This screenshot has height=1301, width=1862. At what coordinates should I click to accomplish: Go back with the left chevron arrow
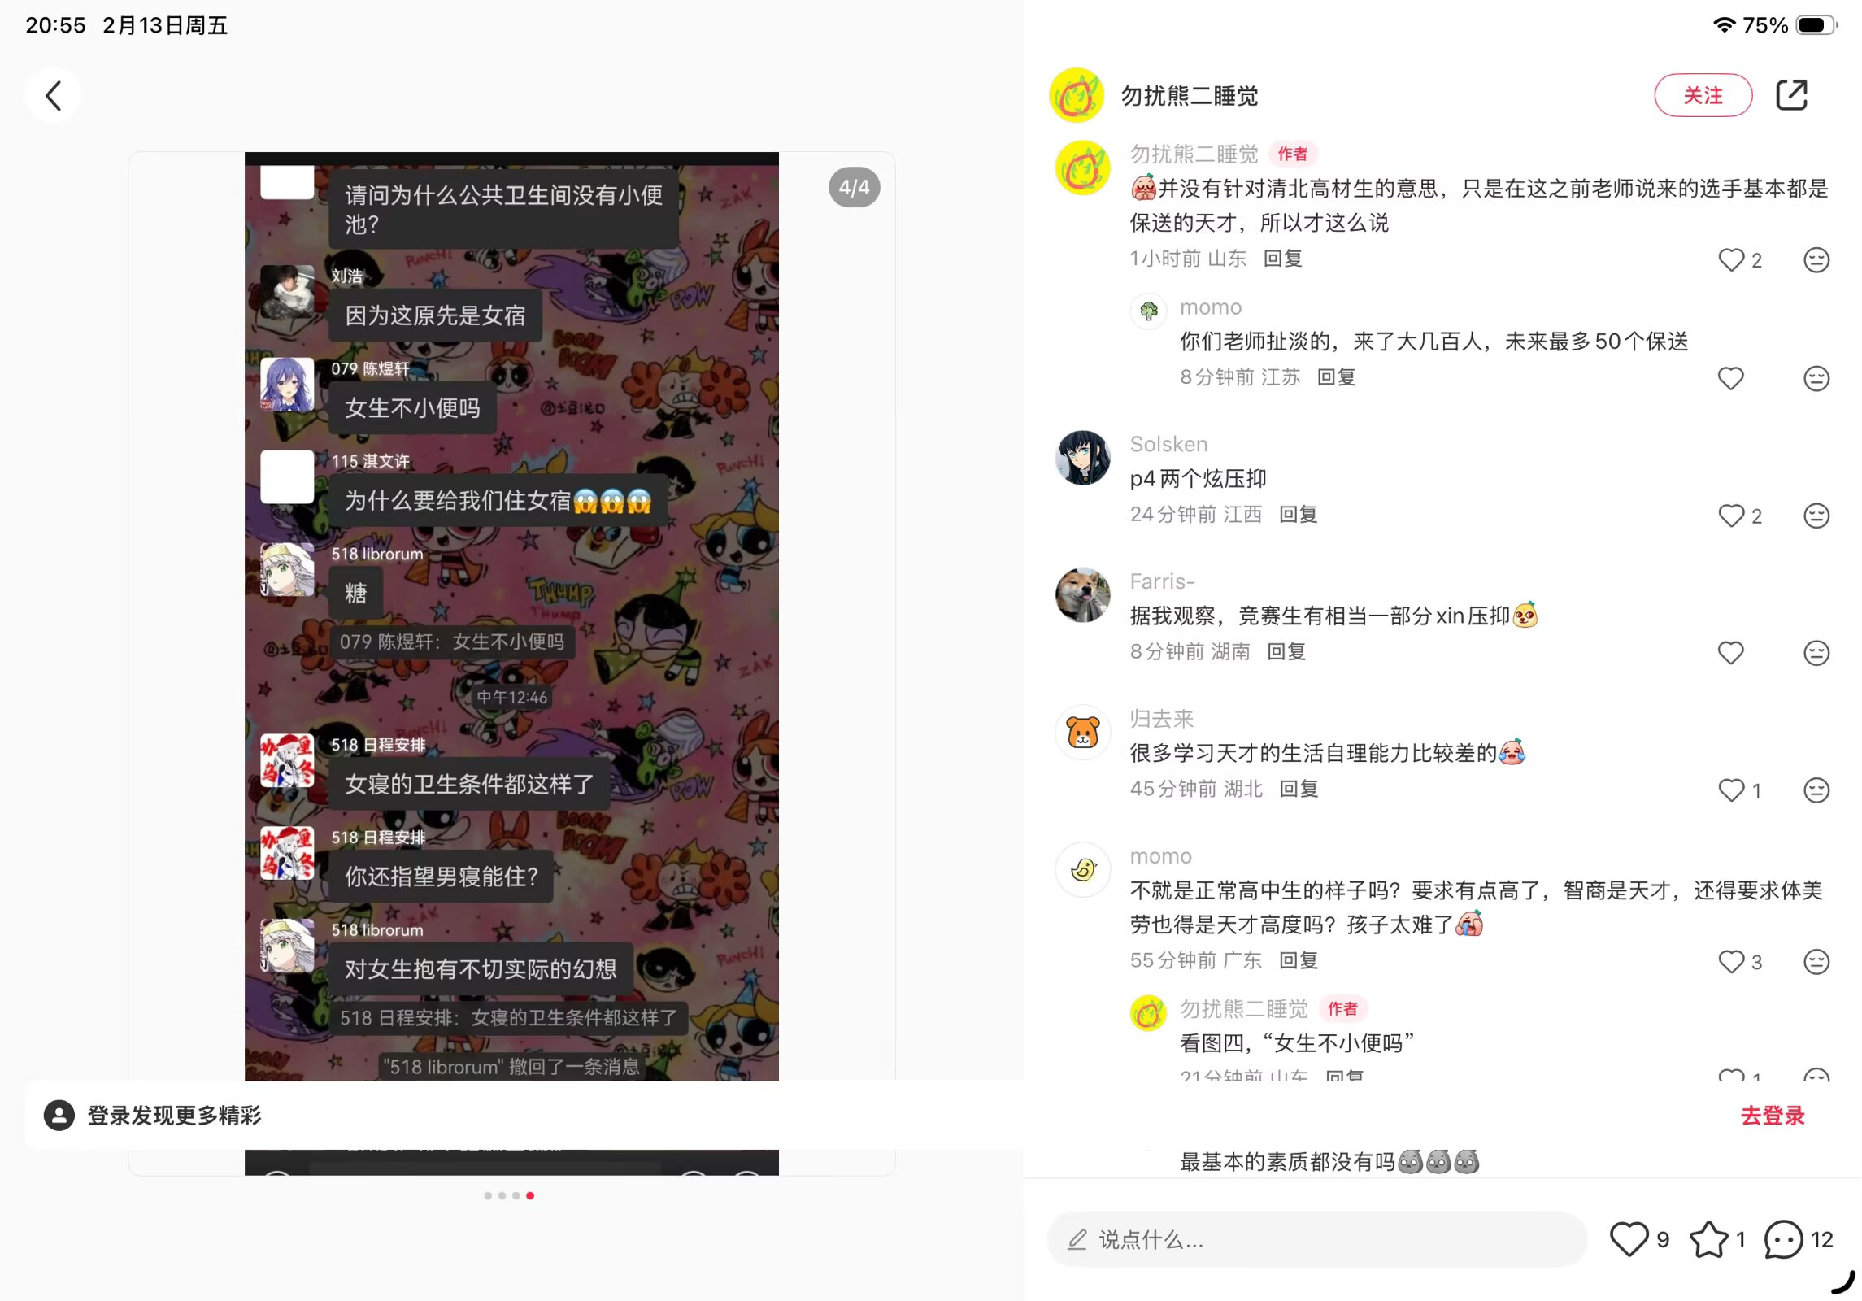[53, 96]
